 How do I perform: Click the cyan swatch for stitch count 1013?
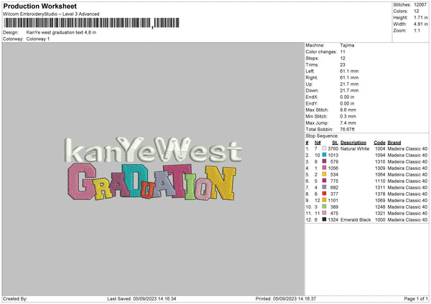click(324, 155)
